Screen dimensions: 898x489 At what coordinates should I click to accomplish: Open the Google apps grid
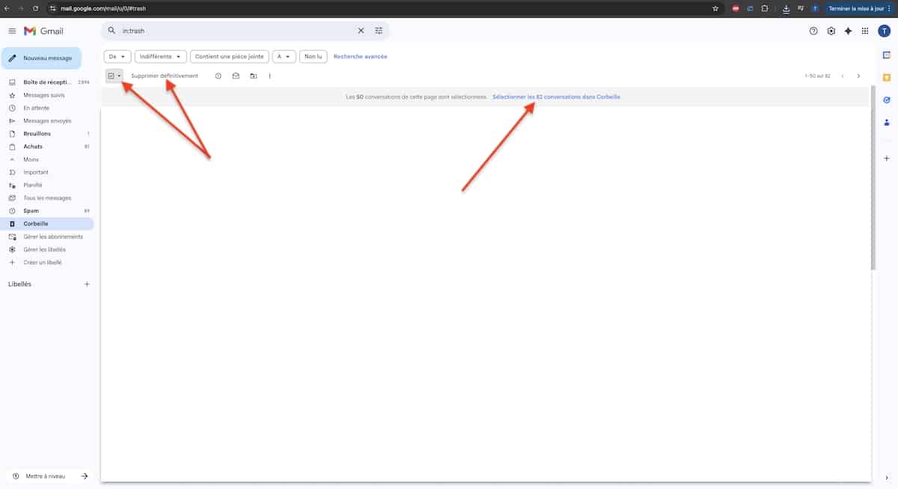[x=865, y=31]
